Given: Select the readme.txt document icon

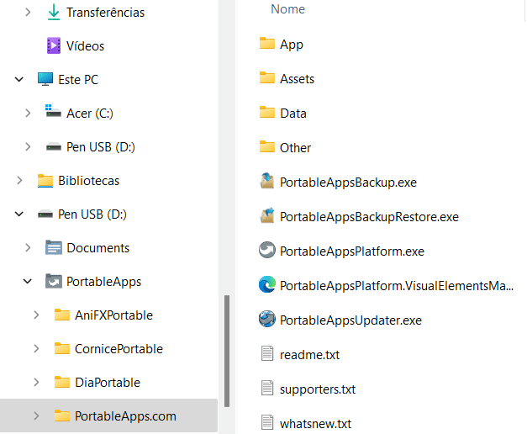Looking at the screenshot, I should pos(266,353).
